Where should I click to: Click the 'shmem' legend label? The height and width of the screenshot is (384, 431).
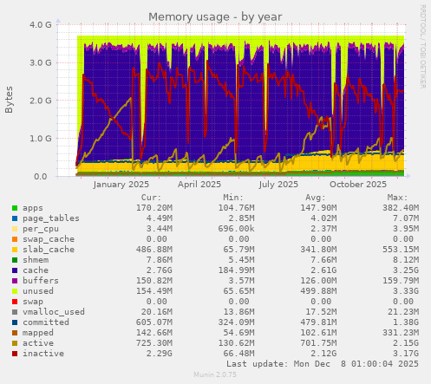(36, 260)
